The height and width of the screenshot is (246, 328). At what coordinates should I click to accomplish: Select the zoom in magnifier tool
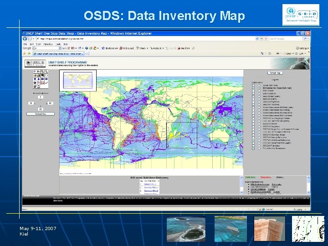pos(42,72)
